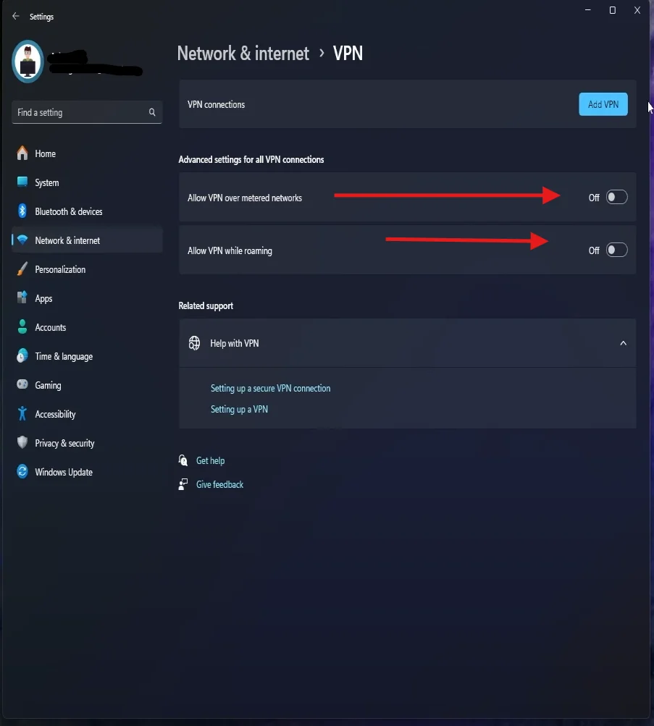
Task: Click the Add VPN button
Action: [x=603, y=104]
